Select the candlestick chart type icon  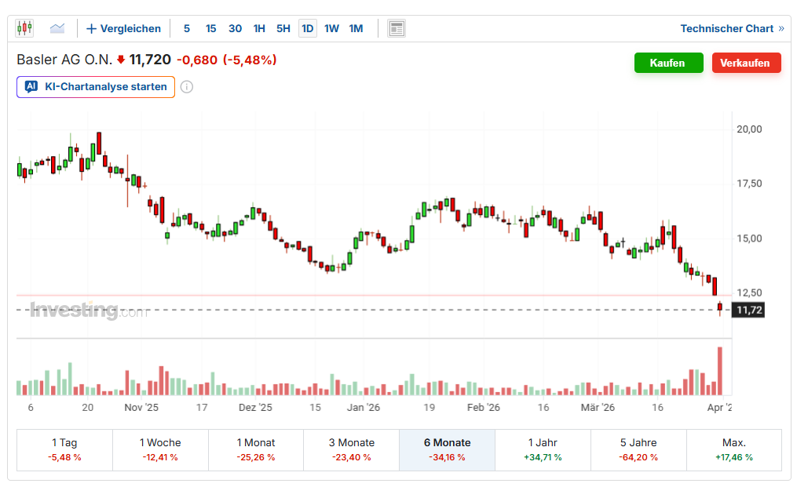coord(24,28)
